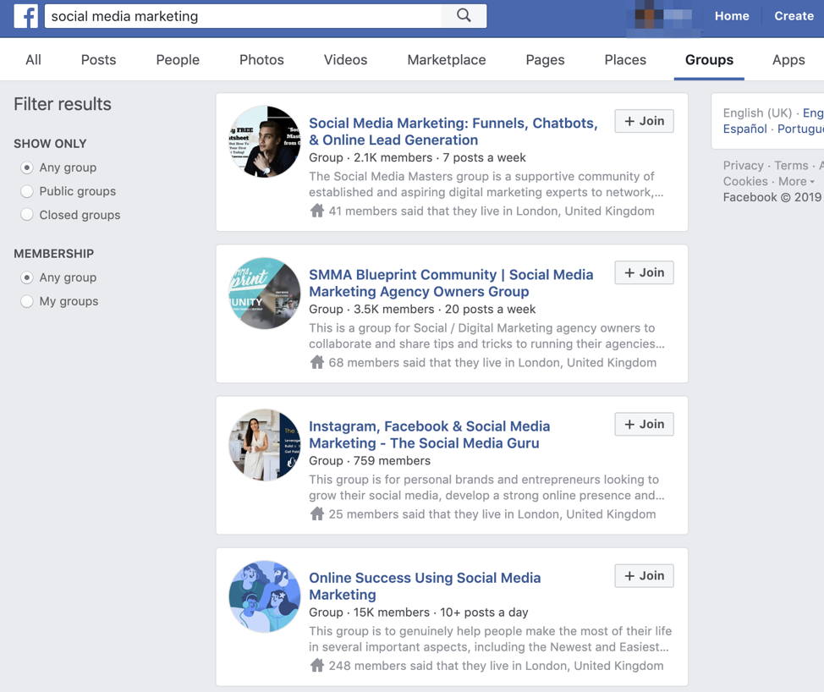Join Online Success Using Social Media Marketing
The image size is (824, 692).
pyautogui.click(x=645, y=576)
